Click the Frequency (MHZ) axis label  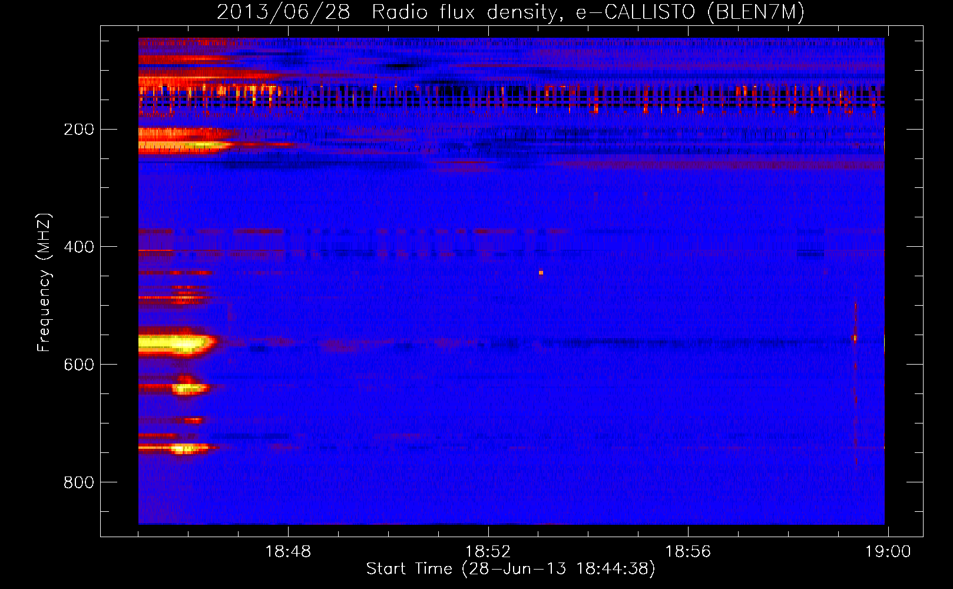pos(44,282)
